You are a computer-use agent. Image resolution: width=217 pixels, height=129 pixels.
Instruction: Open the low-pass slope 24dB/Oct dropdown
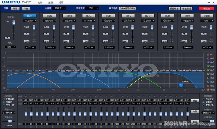[x=208, y=113]
